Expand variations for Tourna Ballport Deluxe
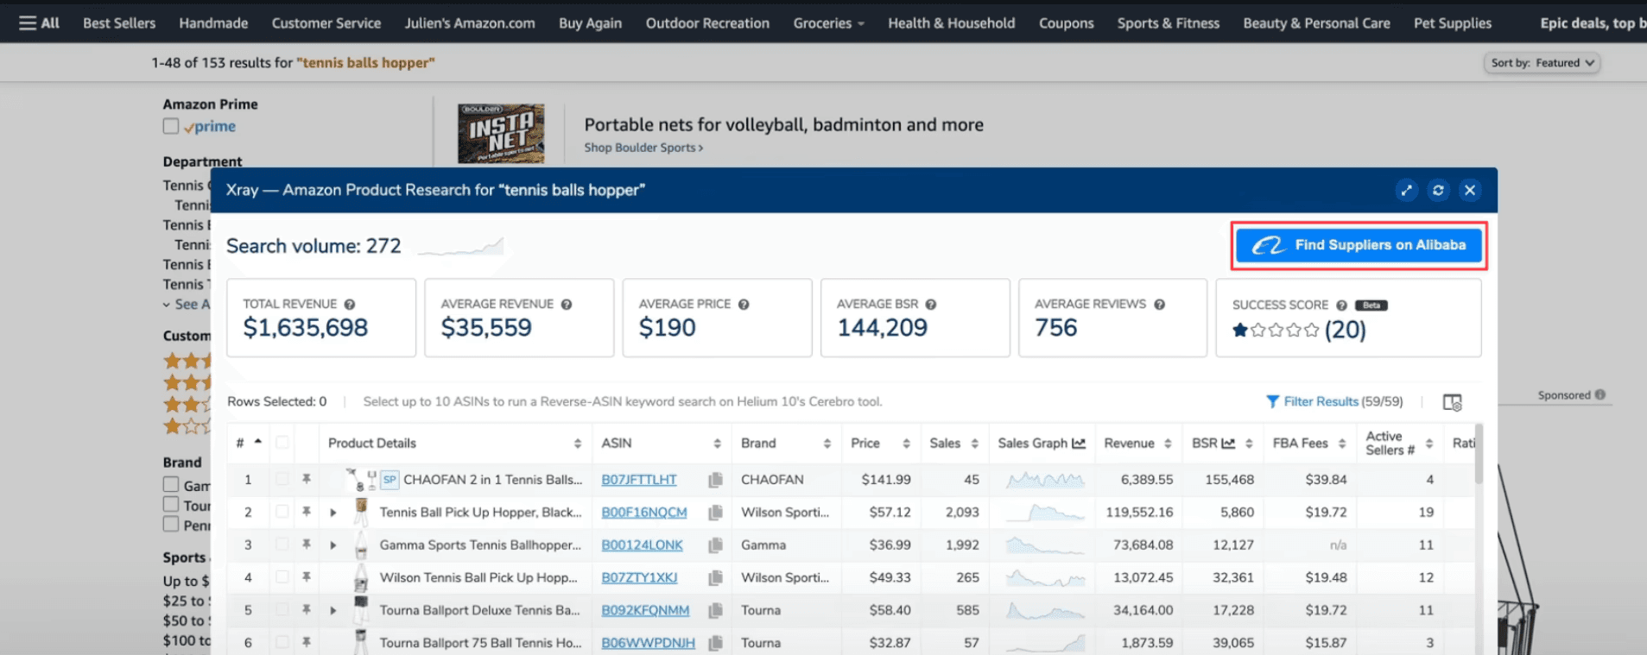Screen dimensions: 1647x655 pyautogui.click(x=333, y=610)
